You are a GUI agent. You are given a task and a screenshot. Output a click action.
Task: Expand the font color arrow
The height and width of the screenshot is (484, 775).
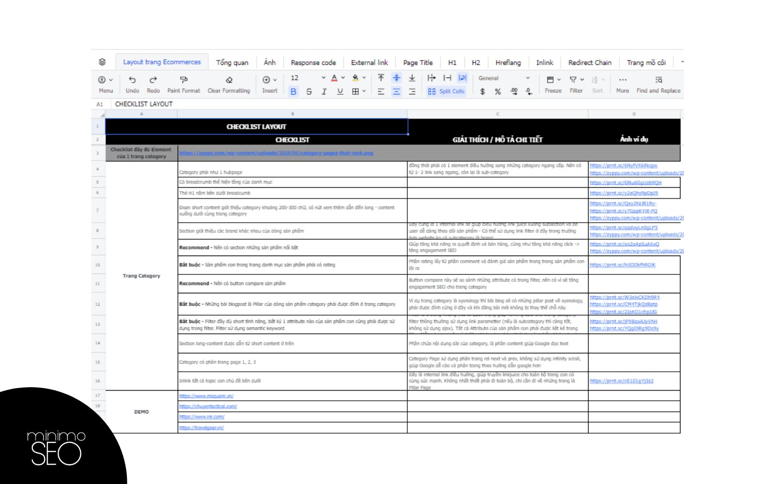coord(343,78)
